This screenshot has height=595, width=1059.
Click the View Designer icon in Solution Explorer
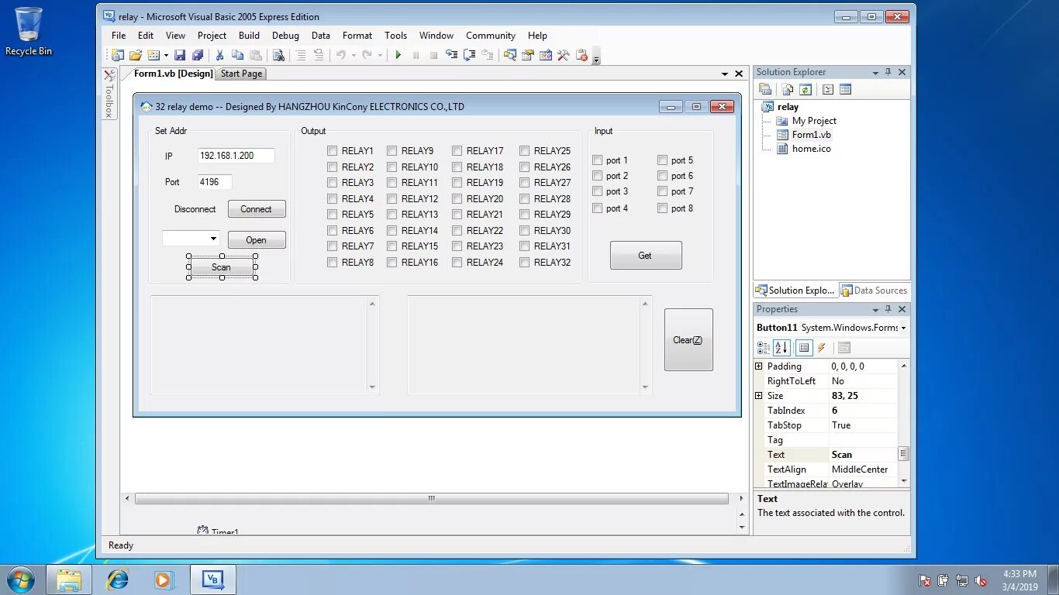click(846, 89)
